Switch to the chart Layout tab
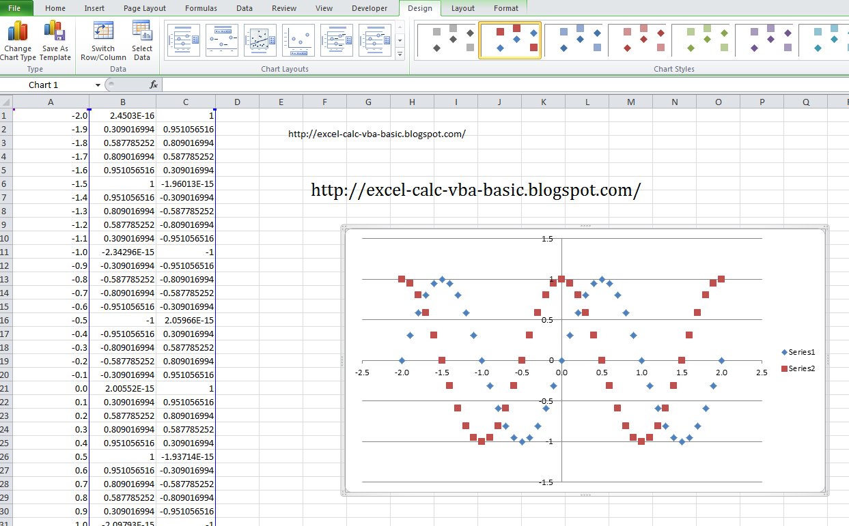Image resolution: width=849 pixels, height=526 pixels. (x=463, y=8)
